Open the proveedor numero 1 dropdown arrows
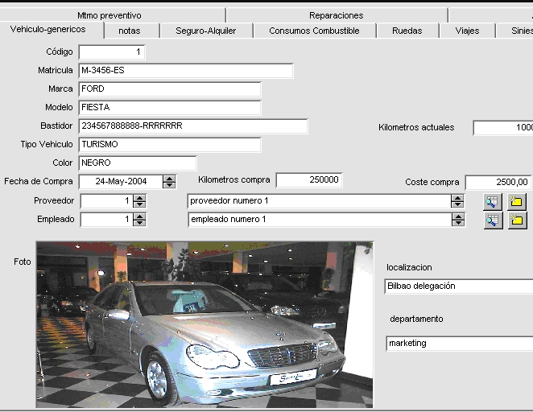Viewport: 533px width, 412px height. (457, 201)
